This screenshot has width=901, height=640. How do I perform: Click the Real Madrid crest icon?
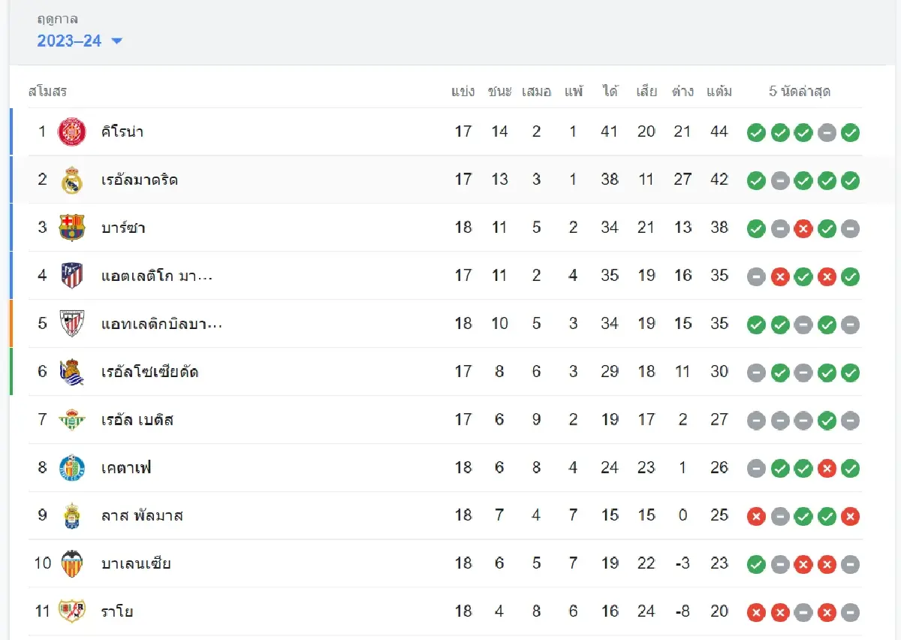pos(72,180)
